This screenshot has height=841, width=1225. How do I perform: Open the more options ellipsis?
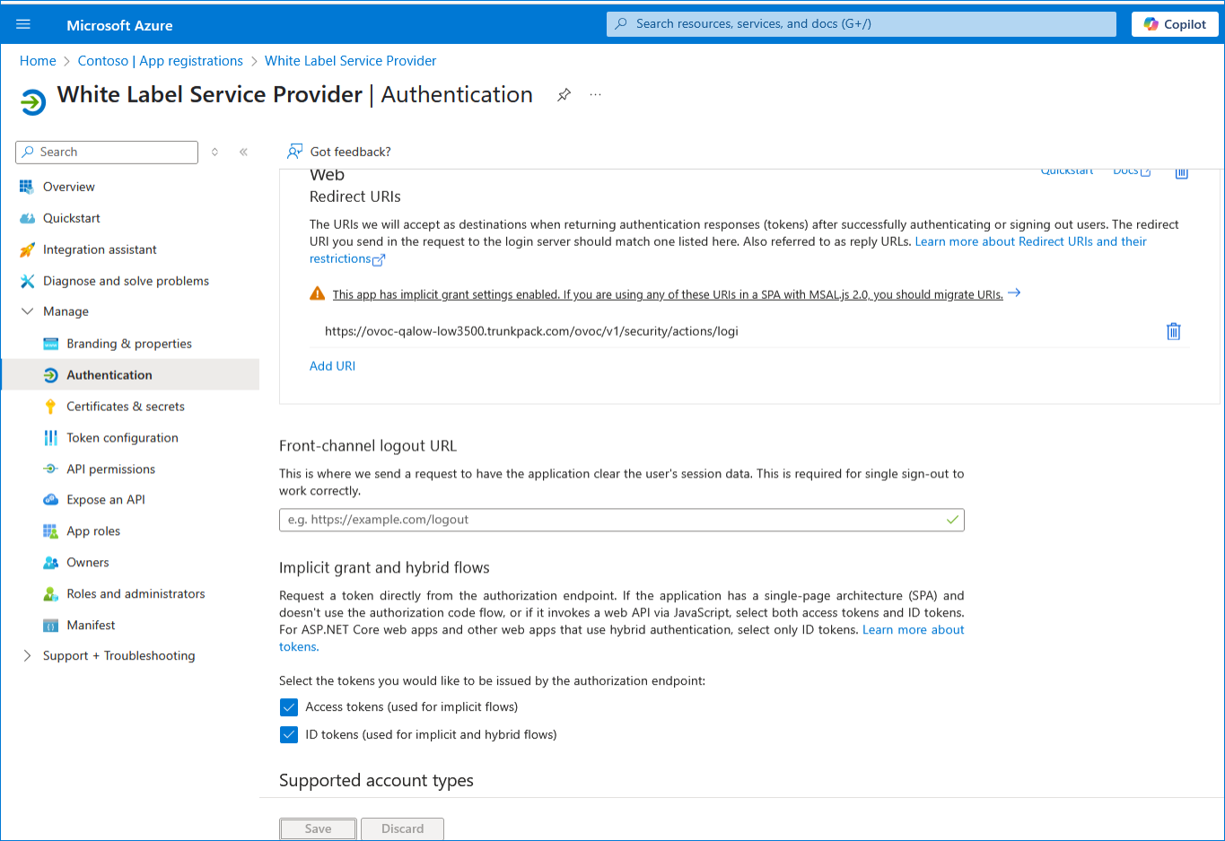[x=595, y=95]
